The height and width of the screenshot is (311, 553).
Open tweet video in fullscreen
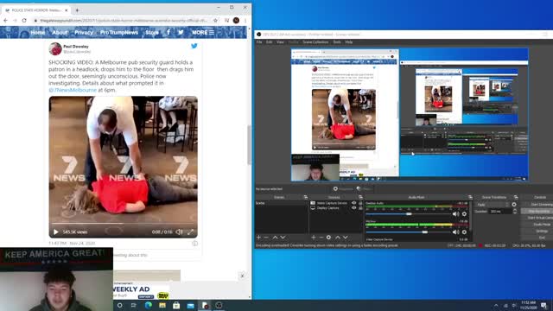[x=190, y=232]
